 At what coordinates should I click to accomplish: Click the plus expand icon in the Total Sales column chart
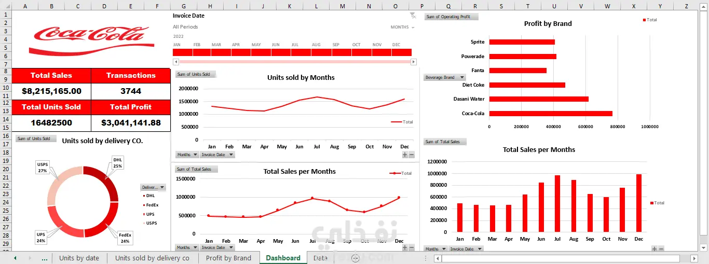tap(655, 249)
